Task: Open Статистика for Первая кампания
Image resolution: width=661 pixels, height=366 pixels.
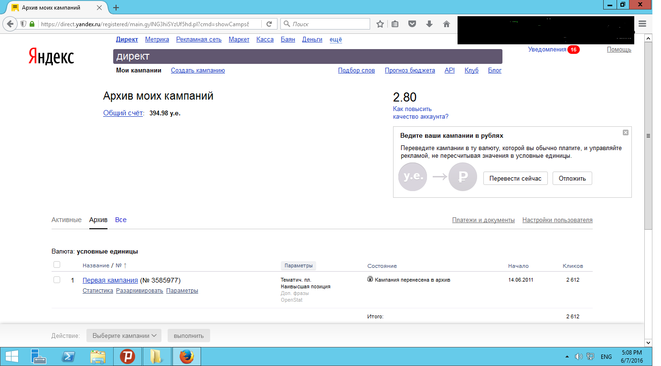Action: 98,291
